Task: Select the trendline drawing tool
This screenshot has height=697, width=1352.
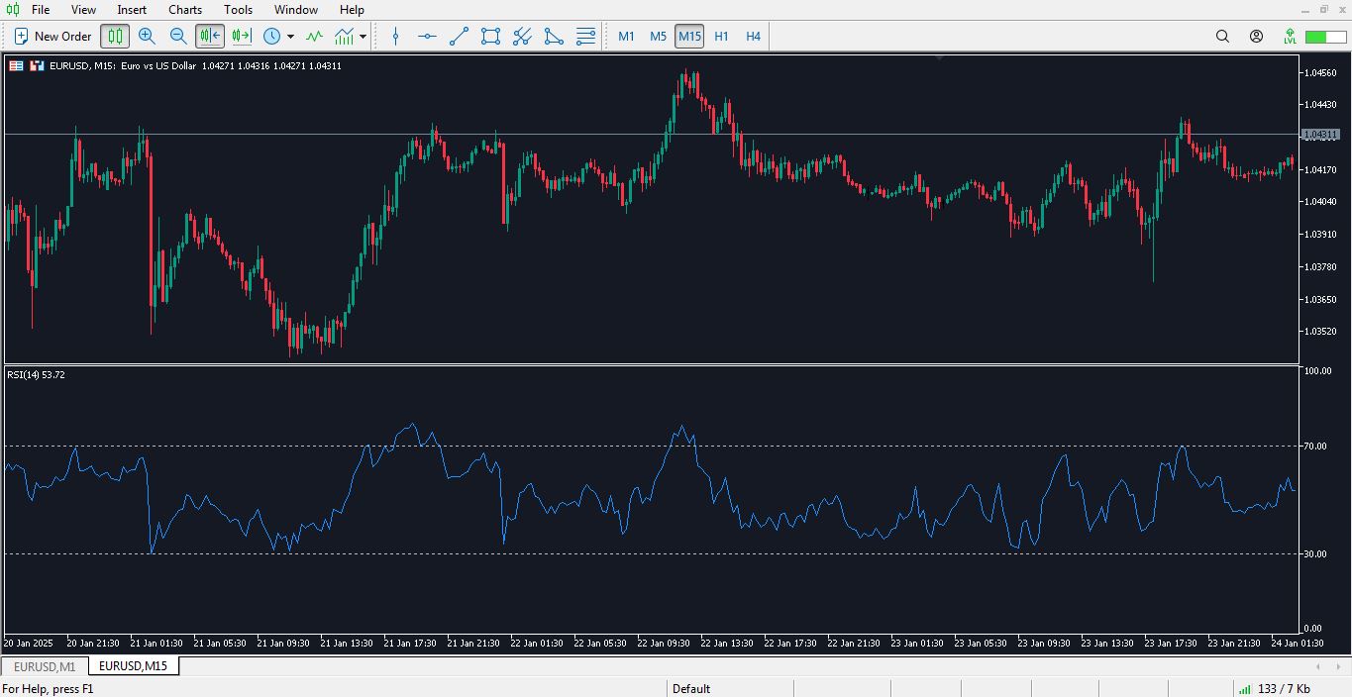Action: (x=459, y=37)
